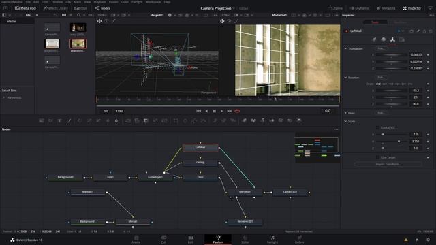
Task: Adjust Scale Y slider
Action: click(392, 142)
